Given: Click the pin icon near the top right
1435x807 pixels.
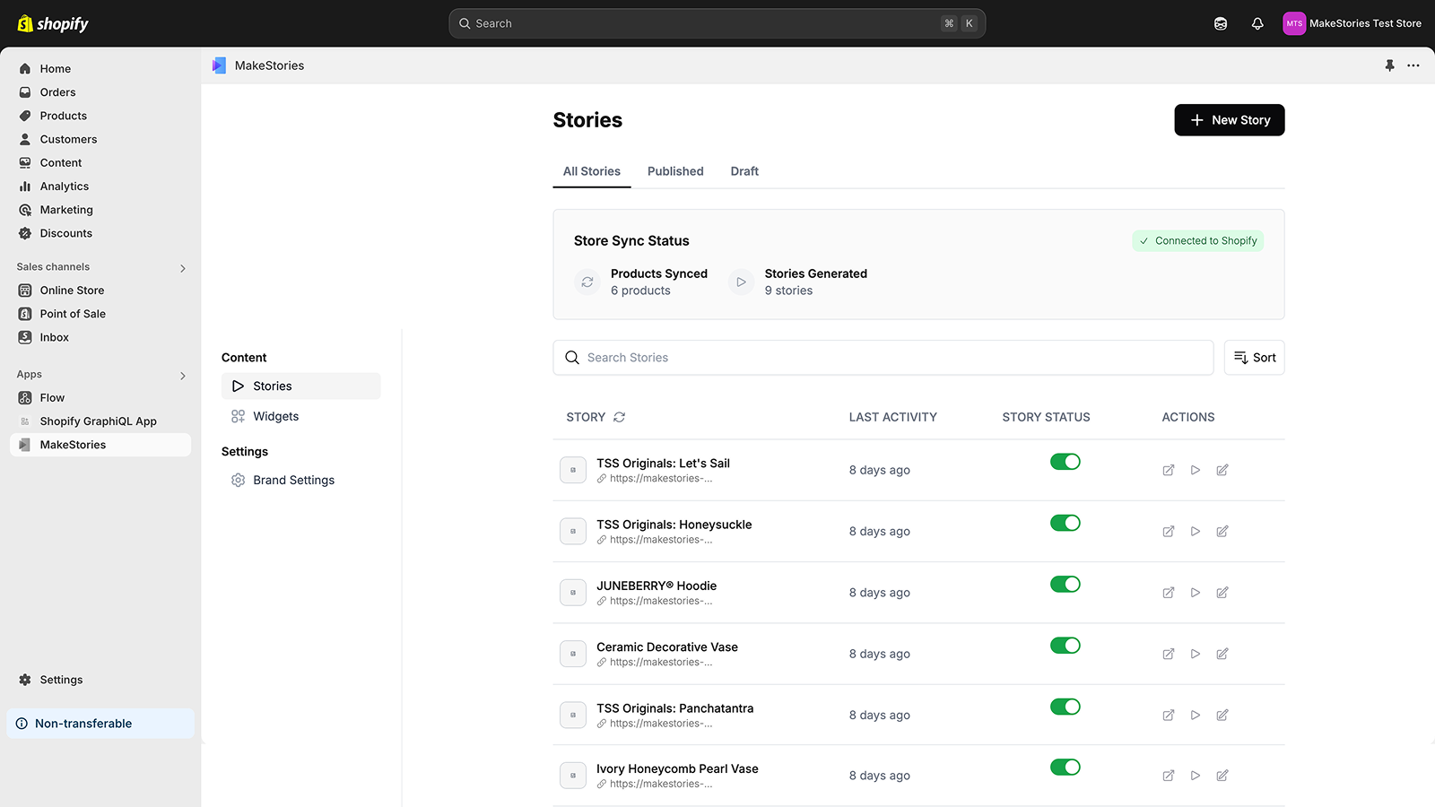Looking at the screenshot, I should [x=1389, y=65].
